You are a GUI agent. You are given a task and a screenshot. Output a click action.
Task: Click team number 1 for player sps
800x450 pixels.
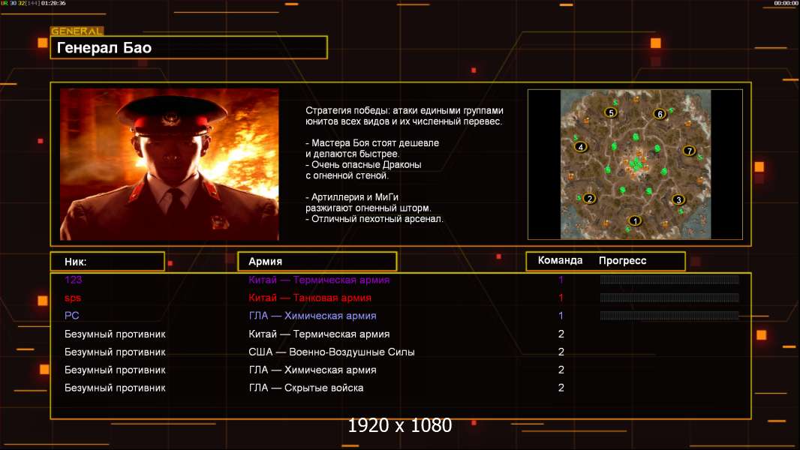pos(561,298)
